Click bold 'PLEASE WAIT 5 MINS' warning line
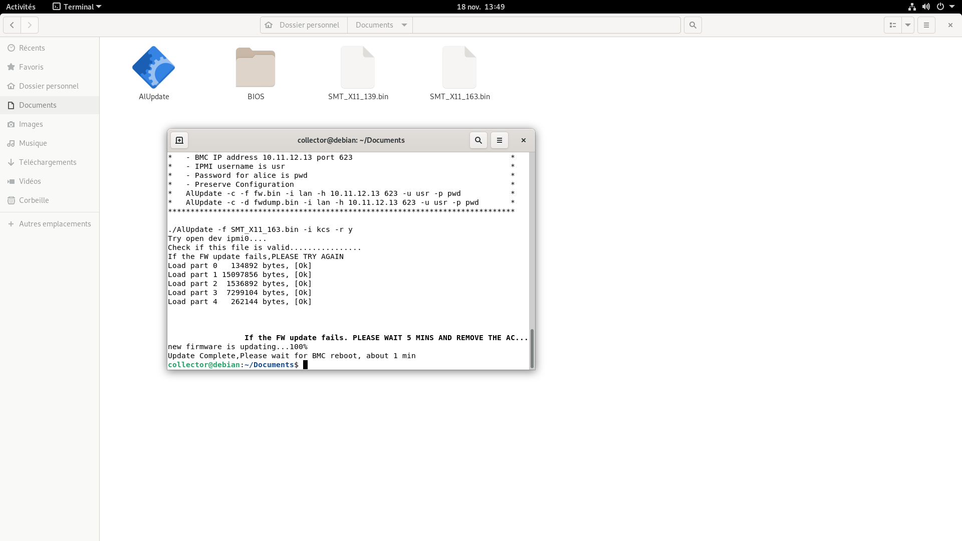The width and height of the screenshot is (962, 541). (x=386, y=338)
